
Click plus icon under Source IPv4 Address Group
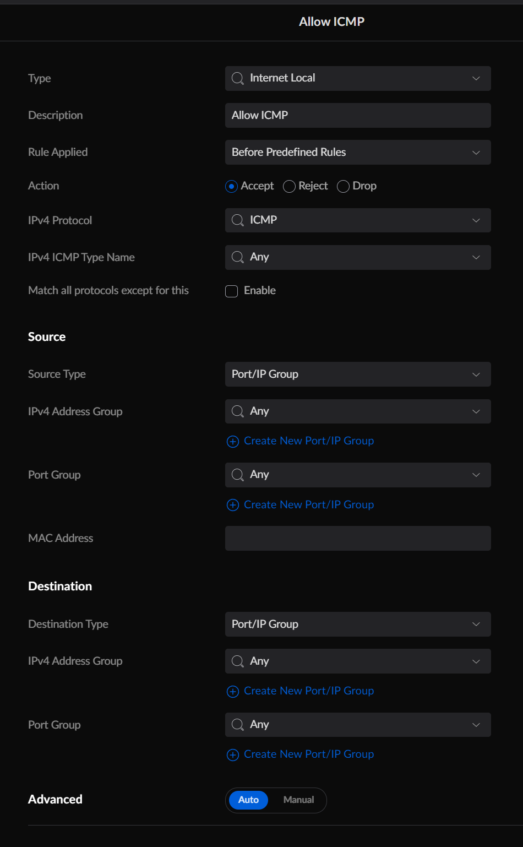[x=233, y=442]
